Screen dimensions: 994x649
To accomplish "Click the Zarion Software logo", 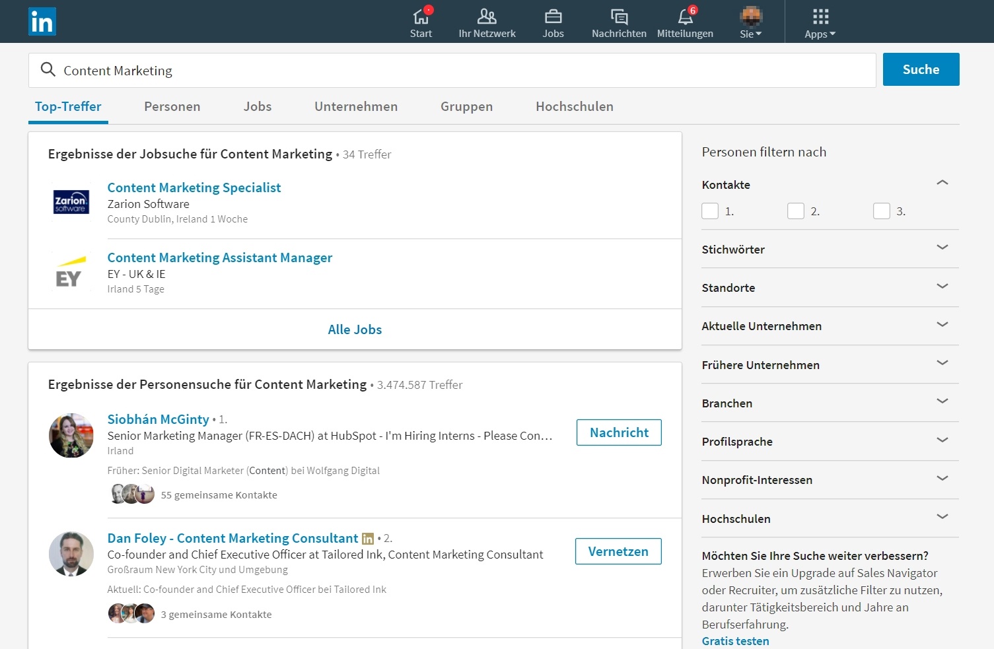I will point(71,201).
